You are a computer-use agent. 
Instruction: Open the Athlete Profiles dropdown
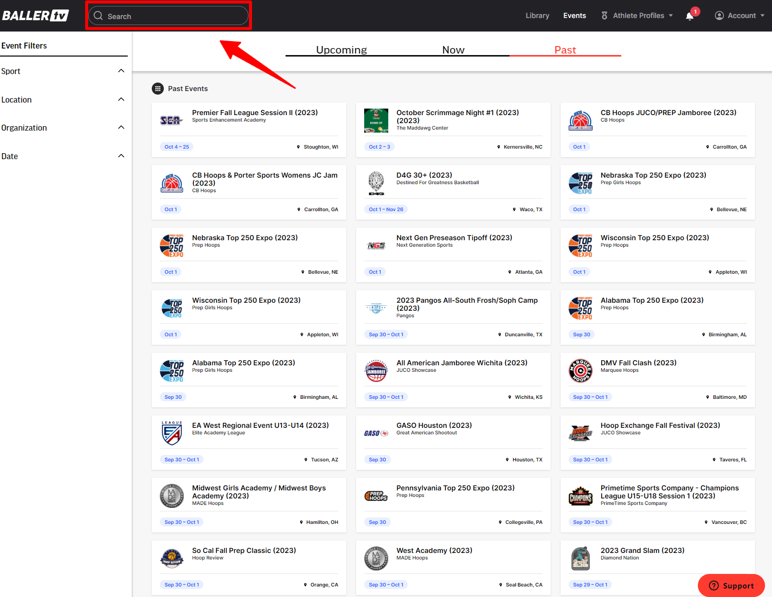(637, 16)
